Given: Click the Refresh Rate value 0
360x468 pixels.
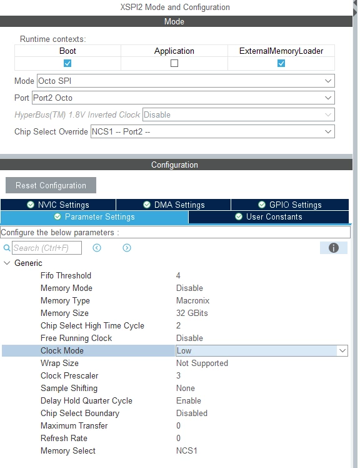Looking at the screenshot, I should coord(178,439).
